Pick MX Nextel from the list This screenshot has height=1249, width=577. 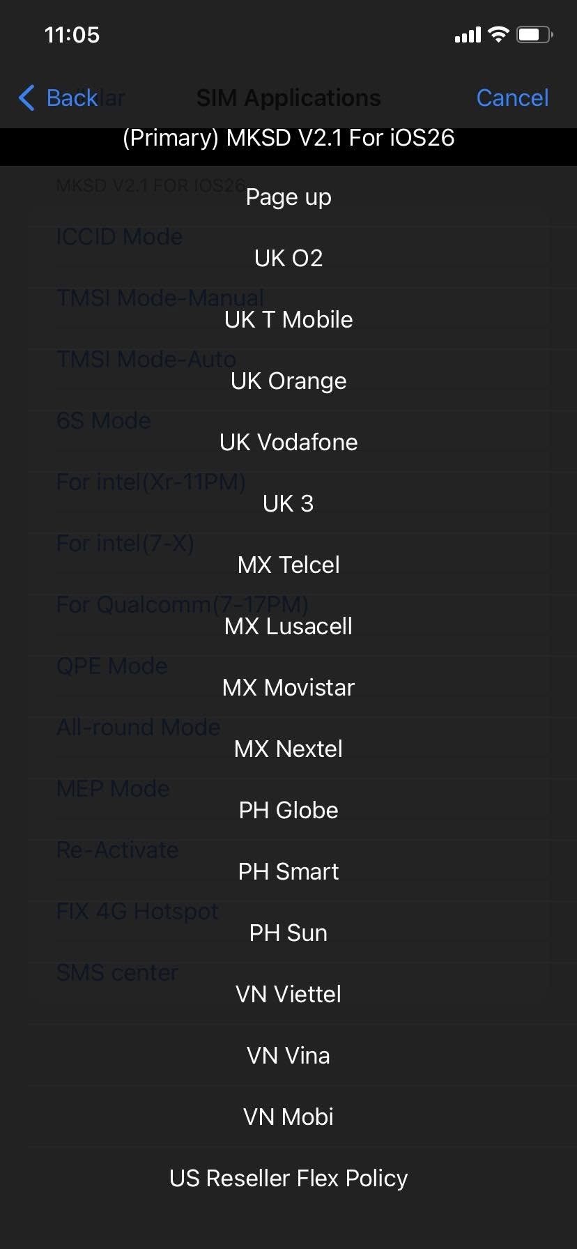pyautogui.click(x=288, y=749)
